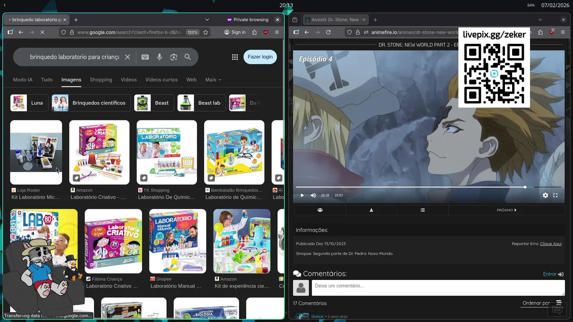573x322 pixels.
Task: Open a new tab in the Google window
Action: [76, 20]
